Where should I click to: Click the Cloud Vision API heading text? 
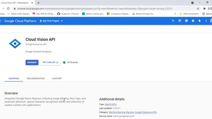40,39
